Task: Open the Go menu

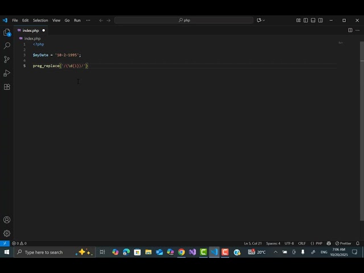Action: pyautogui.click(x=67, y=20)
